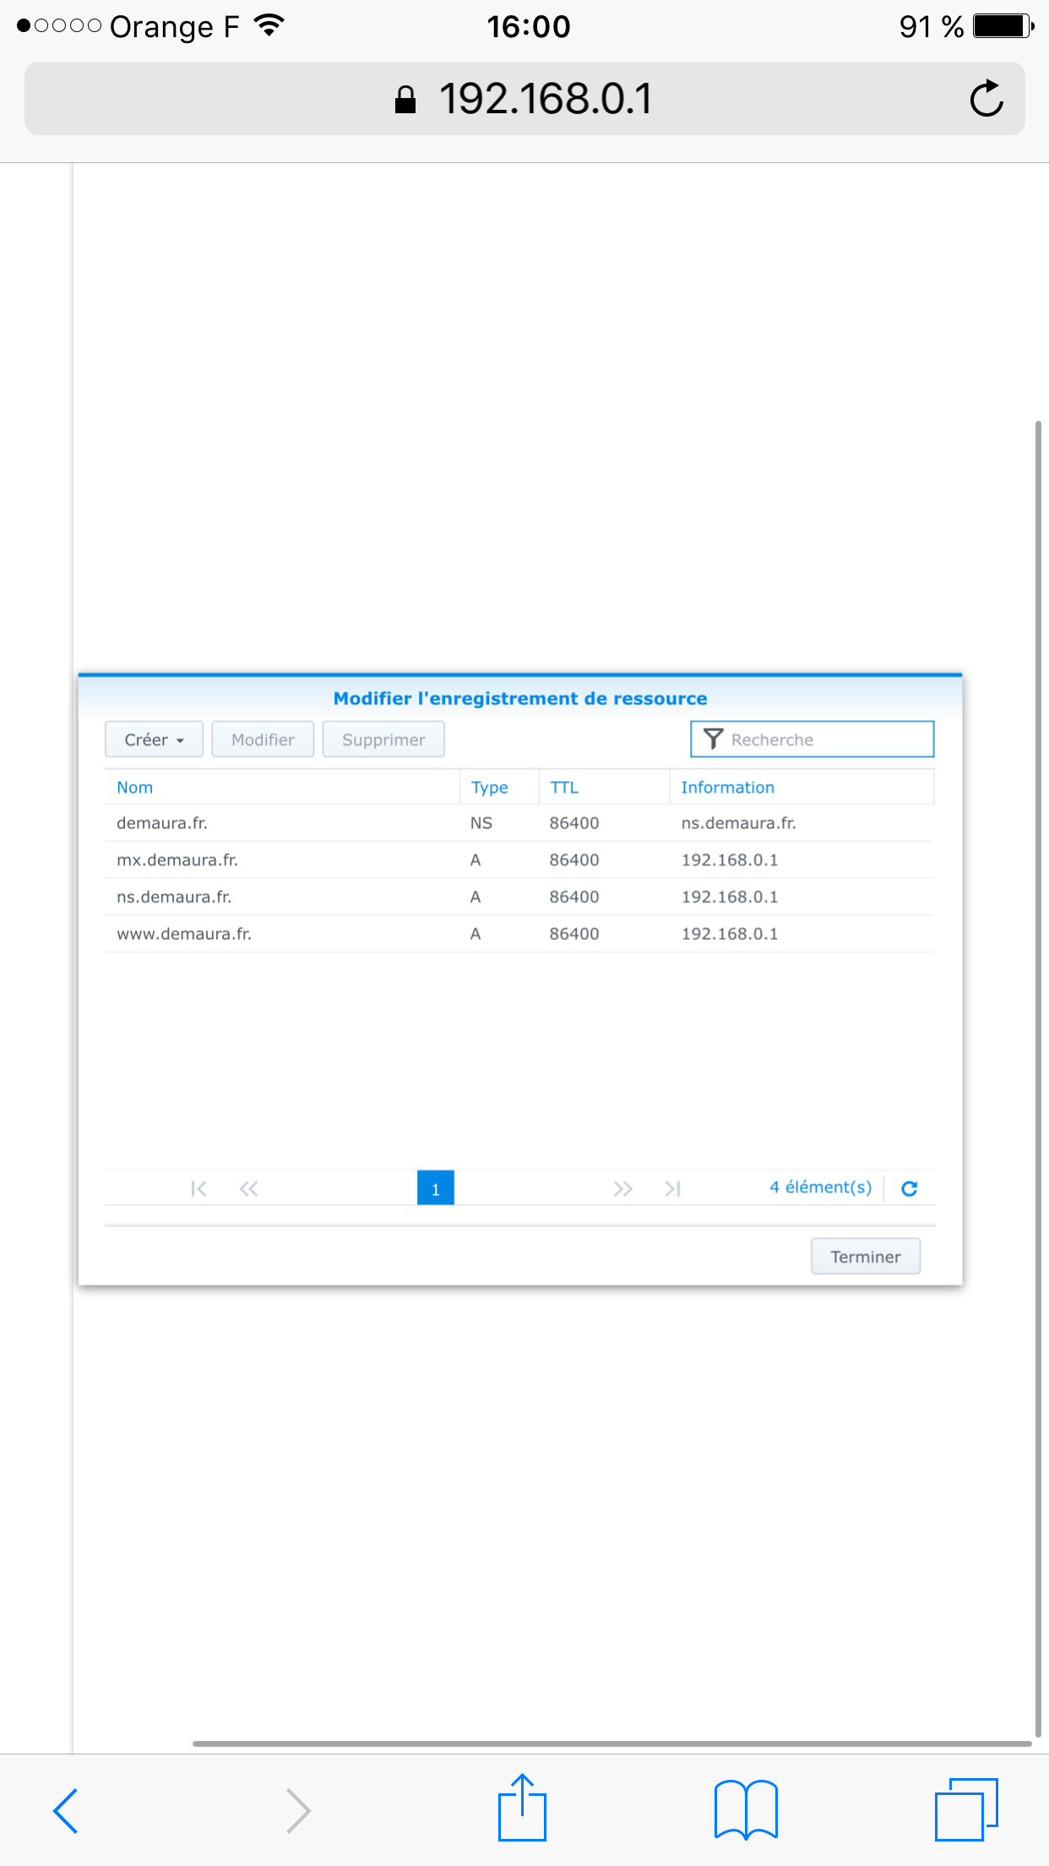Viewport: 1049px width, 1866px height.
Task: Open Safari bookmarks
Action: 745,1810
